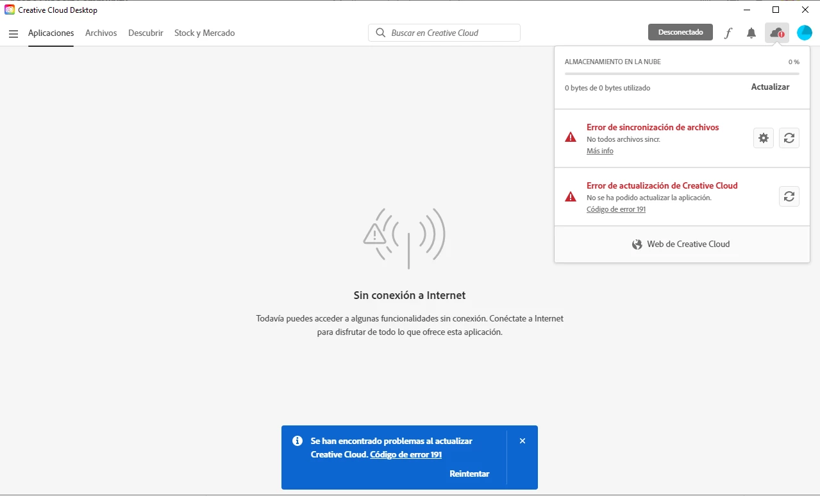Image resolution: width=820 pixels, height=496 pixels.
Task: Toggle the cloud activity panel icon
Action: tap(777, 33)
